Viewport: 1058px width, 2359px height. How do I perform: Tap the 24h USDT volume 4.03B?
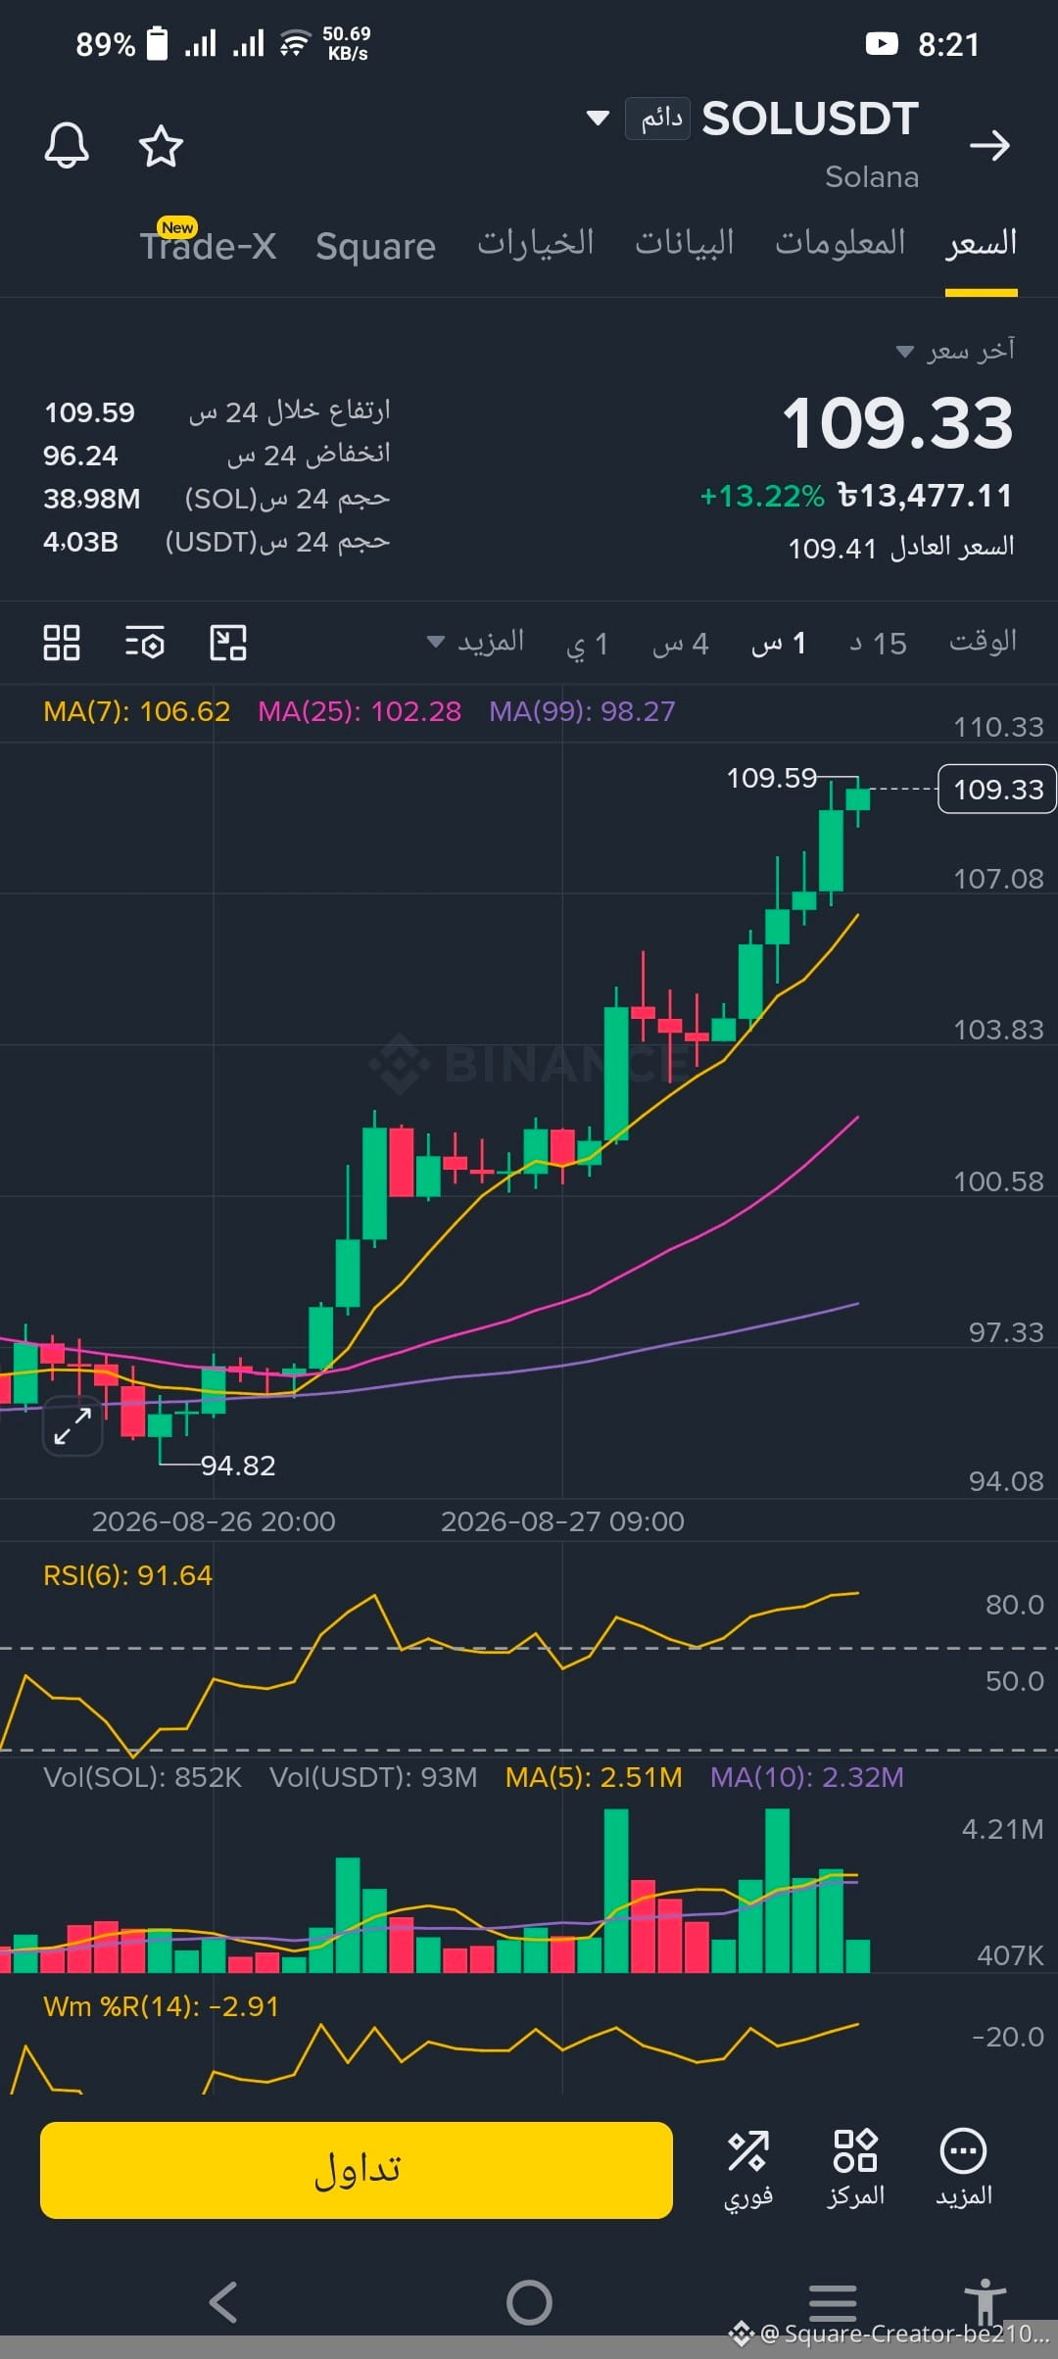80,542
